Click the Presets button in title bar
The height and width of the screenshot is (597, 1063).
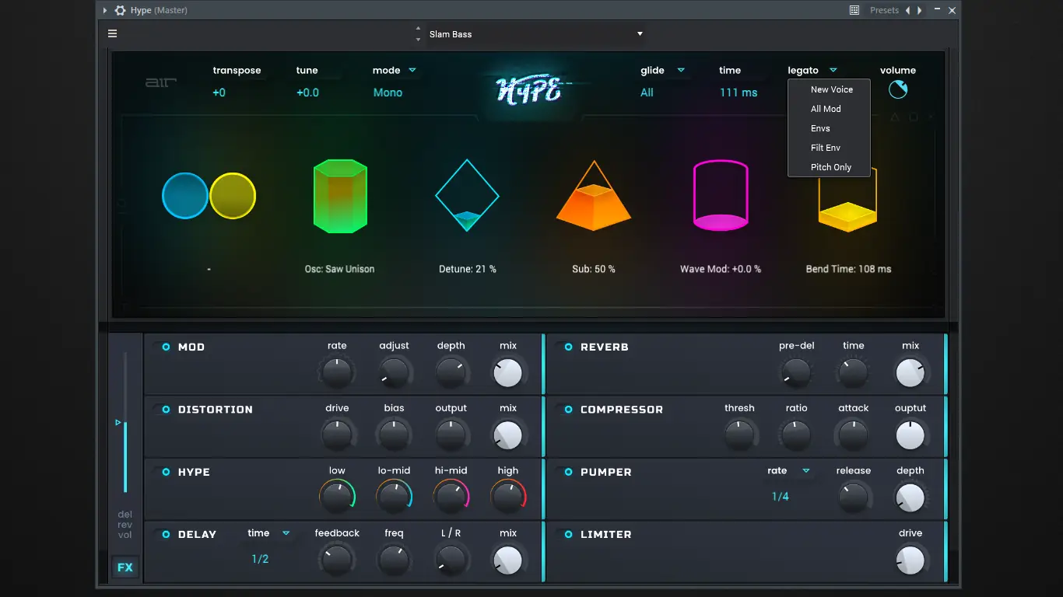pos(884,10)
